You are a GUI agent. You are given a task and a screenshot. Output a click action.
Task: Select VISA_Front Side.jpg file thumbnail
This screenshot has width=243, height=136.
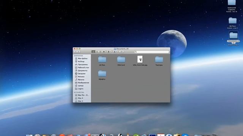tap(140, 59)
